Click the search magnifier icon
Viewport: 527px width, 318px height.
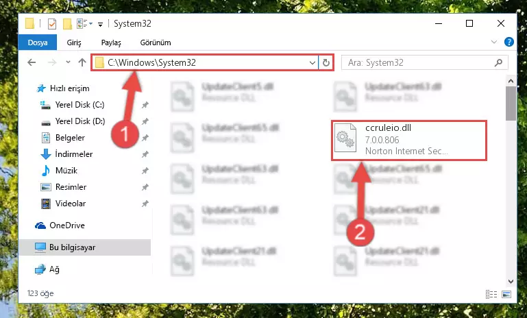498,62
